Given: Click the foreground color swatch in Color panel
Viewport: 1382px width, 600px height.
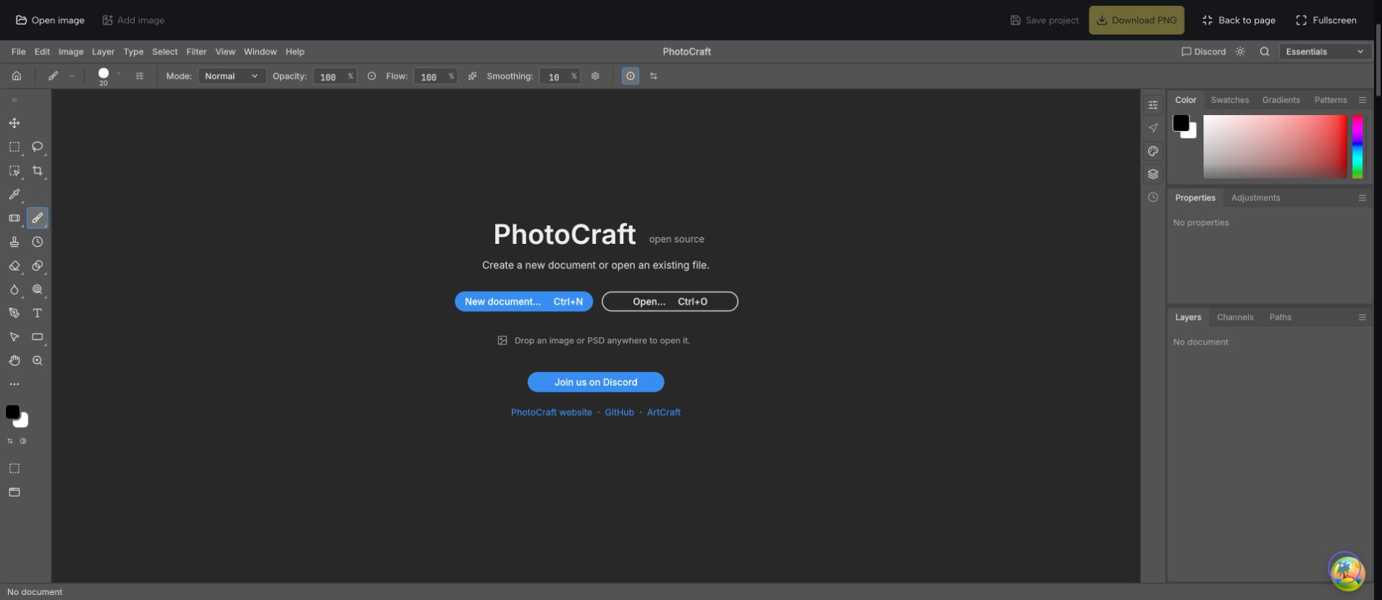Looking at the screenshot, I should [1181, 123].
